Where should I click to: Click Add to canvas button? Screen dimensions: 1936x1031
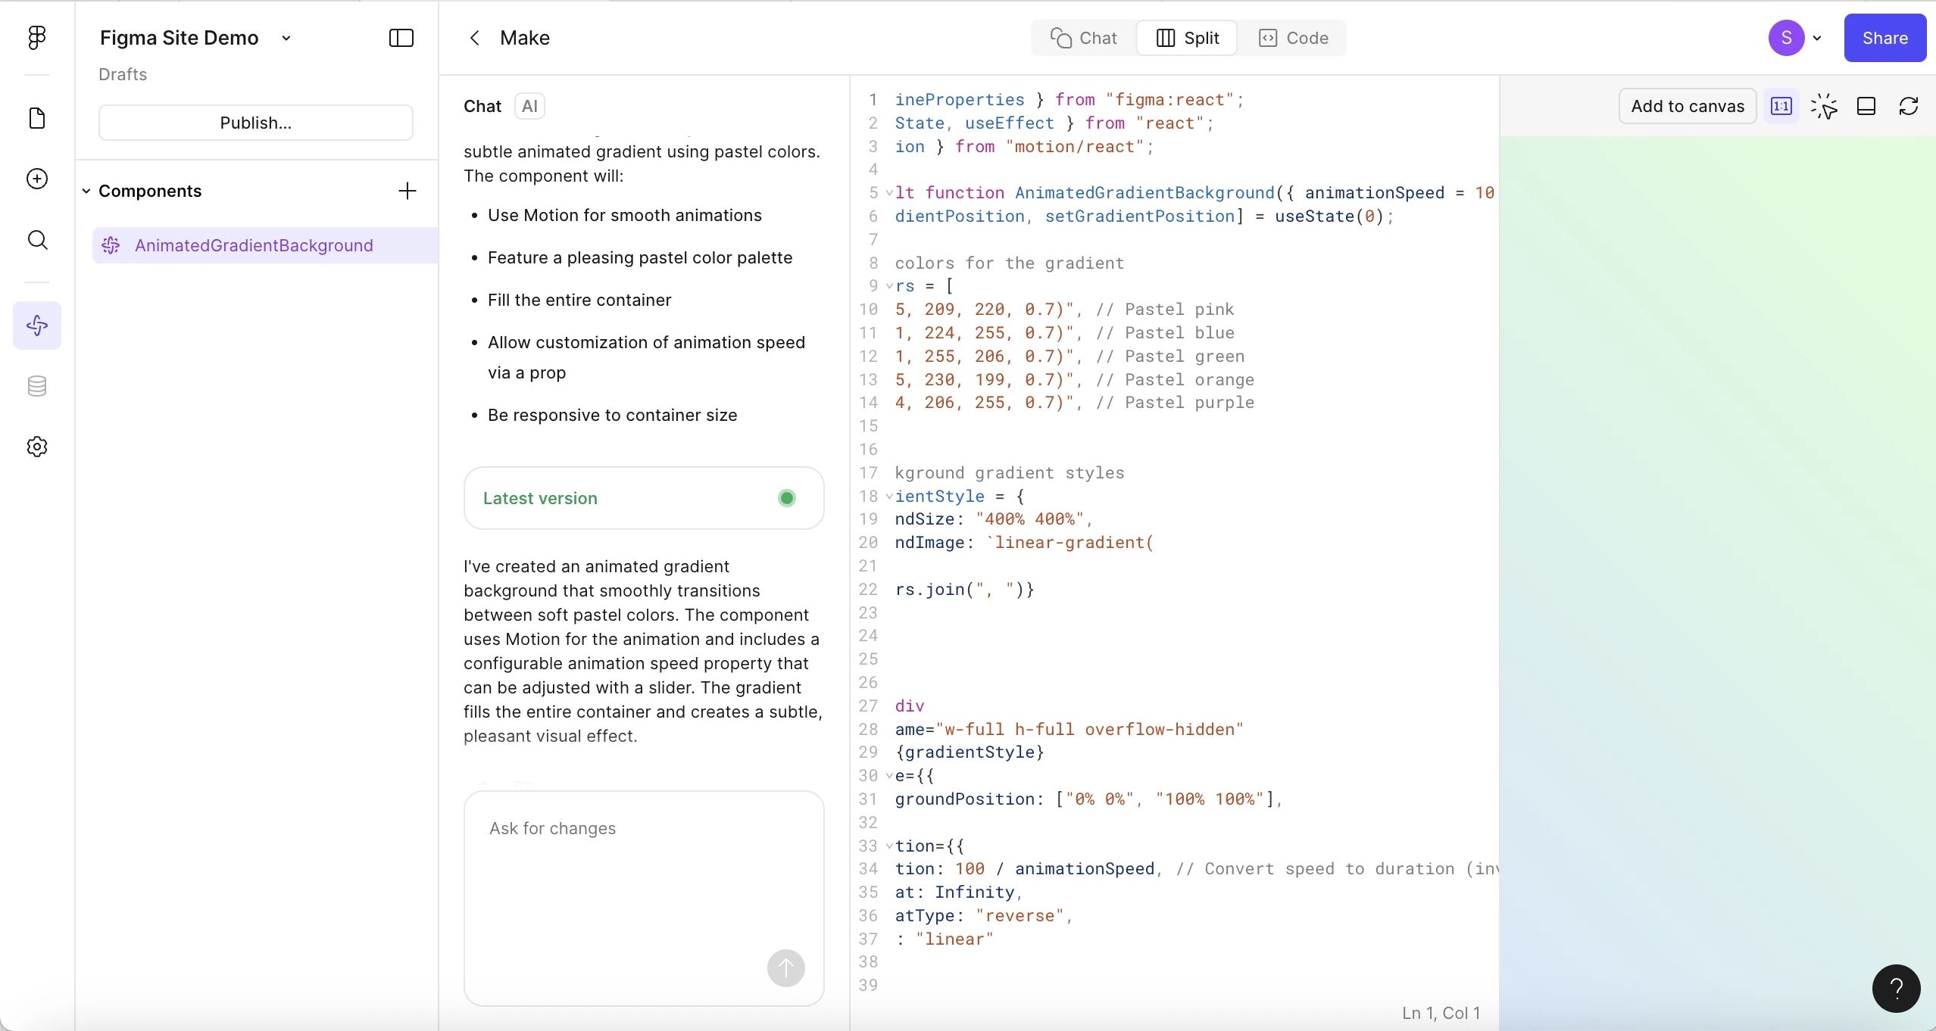(1687, 106)
